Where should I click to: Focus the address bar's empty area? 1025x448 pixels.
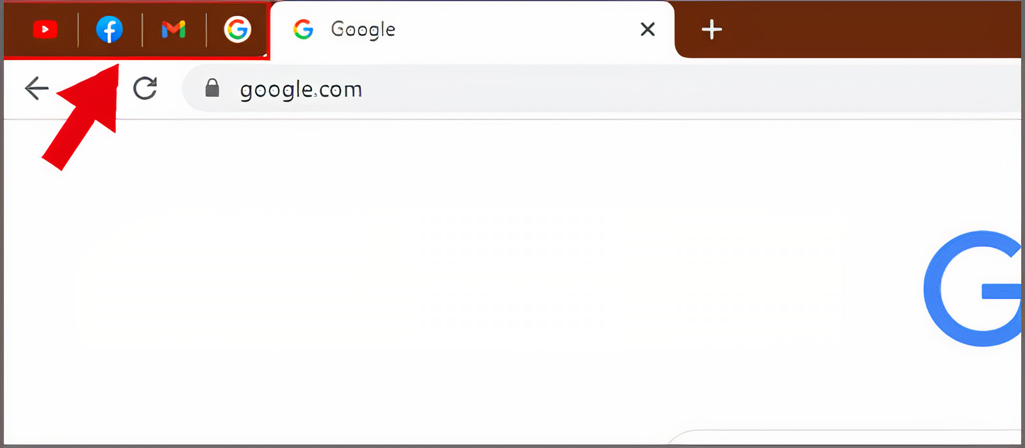click(x=641, y=89)
